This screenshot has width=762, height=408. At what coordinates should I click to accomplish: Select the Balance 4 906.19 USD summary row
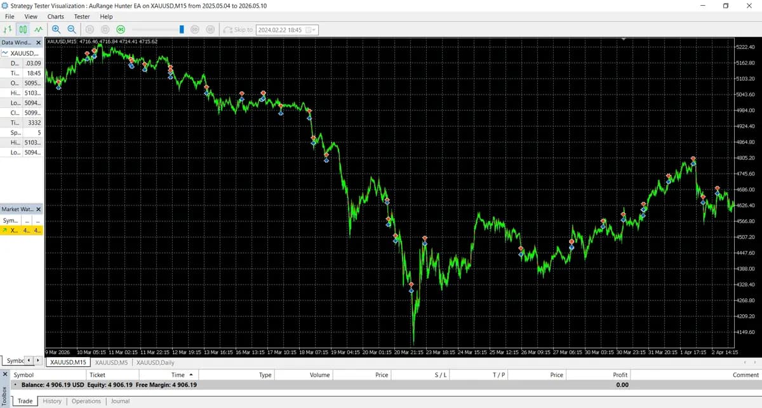tap(387, 385)
